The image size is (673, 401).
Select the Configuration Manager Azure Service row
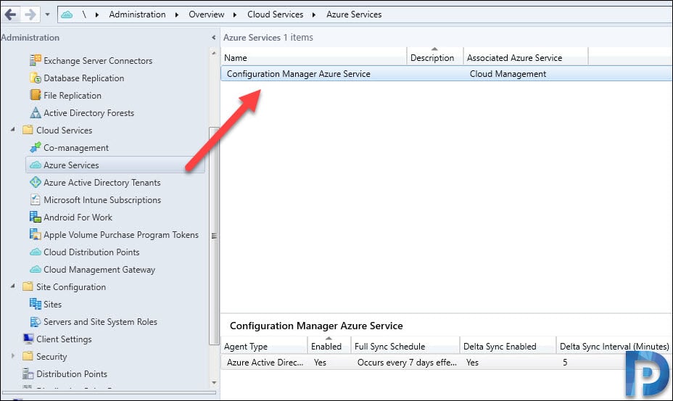tap(447, 74)
